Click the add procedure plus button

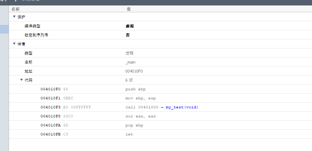tap(16, 1)
